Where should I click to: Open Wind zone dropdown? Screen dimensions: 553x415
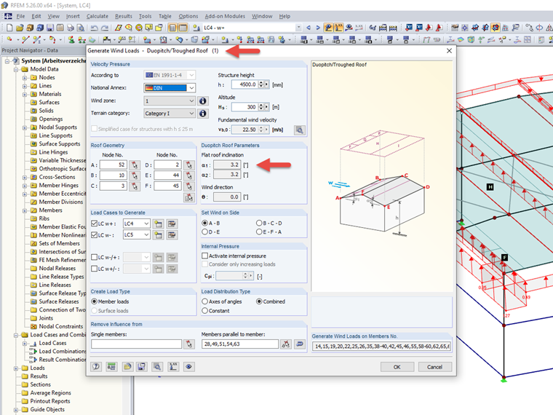pyautogui.click(x=191, y=101)
